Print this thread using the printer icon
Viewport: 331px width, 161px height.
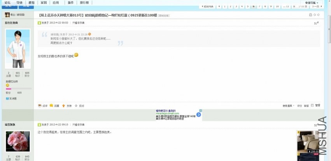click(310, 15)
